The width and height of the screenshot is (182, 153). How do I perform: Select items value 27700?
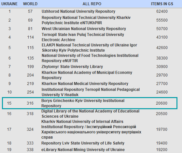click(x=162, y=84)
